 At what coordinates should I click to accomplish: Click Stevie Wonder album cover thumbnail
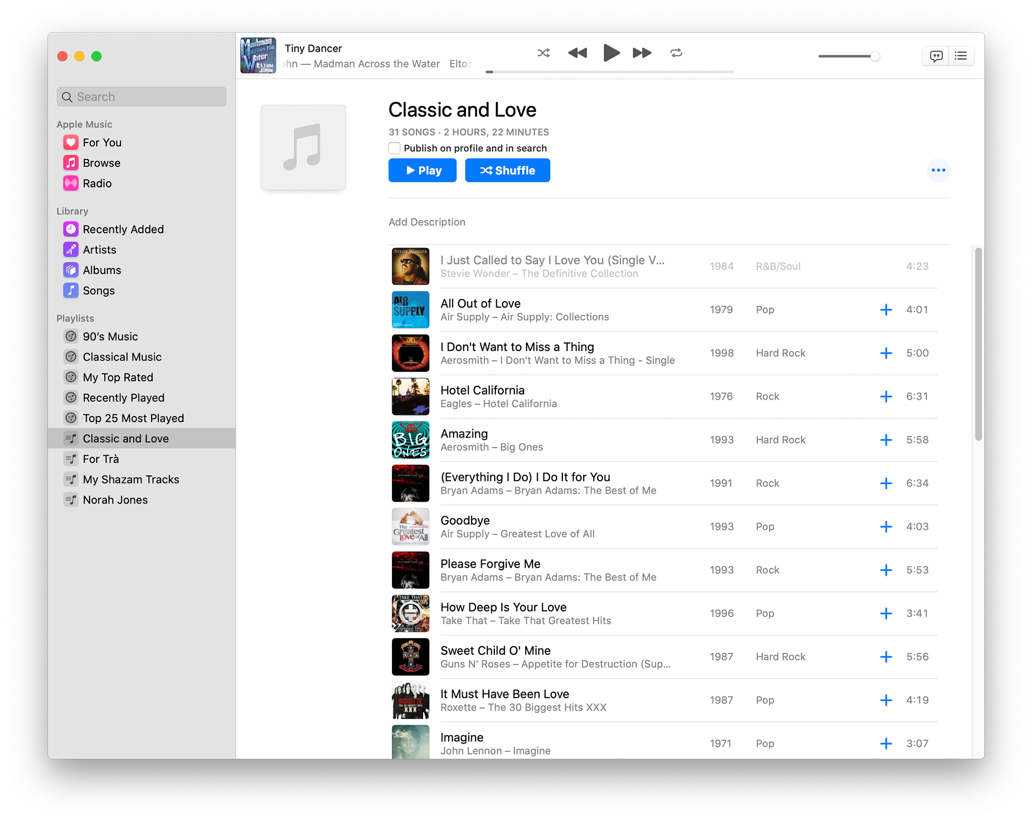coord(411,266)
